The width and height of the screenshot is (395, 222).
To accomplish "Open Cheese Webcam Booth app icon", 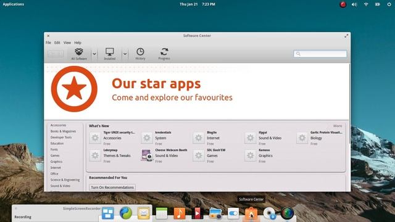I will tap(147, 155).
